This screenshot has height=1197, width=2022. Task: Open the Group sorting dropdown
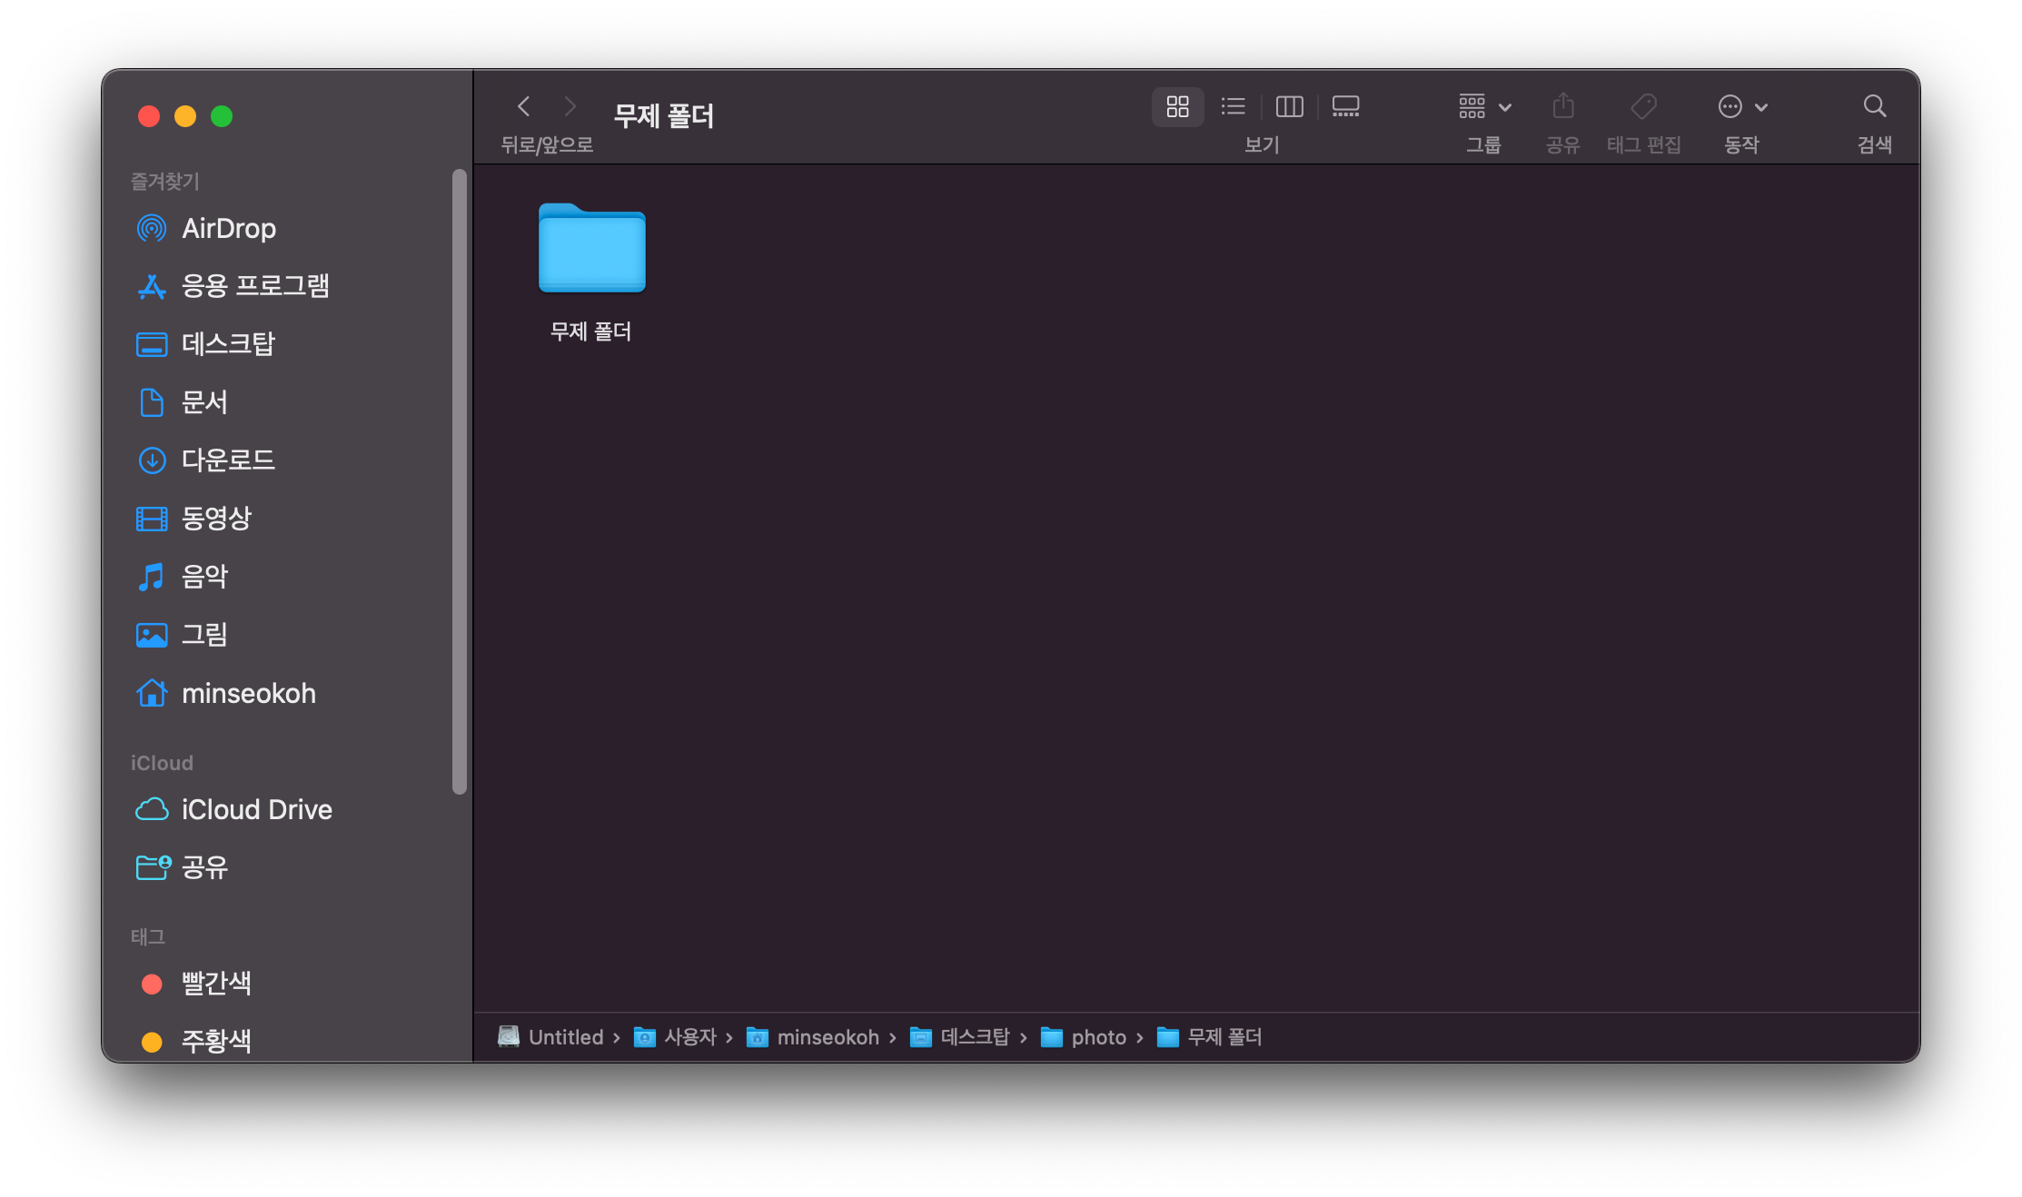click(x=1484, y=107)
